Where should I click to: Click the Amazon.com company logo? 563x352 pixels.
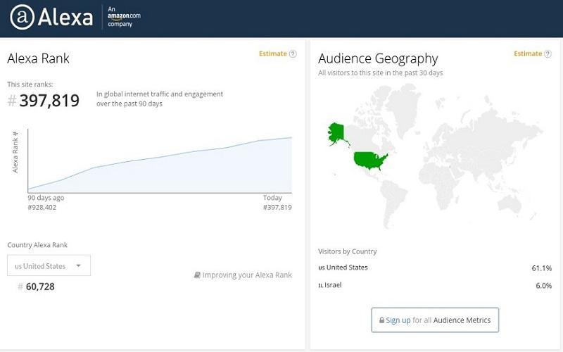[125, 16]
